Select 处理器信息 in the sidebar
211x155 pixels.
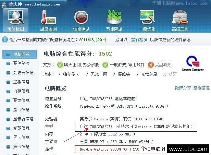coord(20,73)
